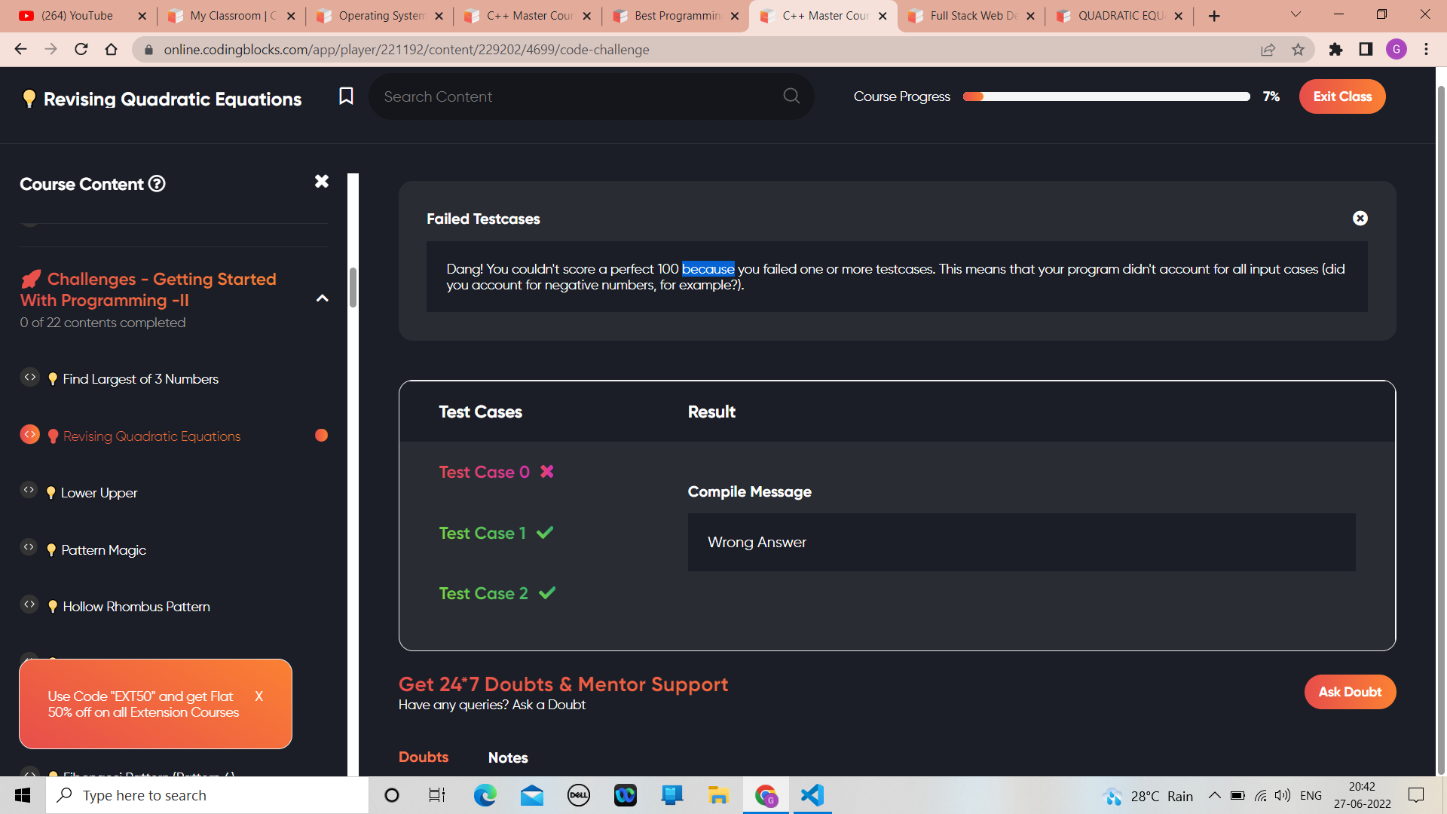Switch to the Doubts tab
1447x814 pixels.
(x=423, y=757)
